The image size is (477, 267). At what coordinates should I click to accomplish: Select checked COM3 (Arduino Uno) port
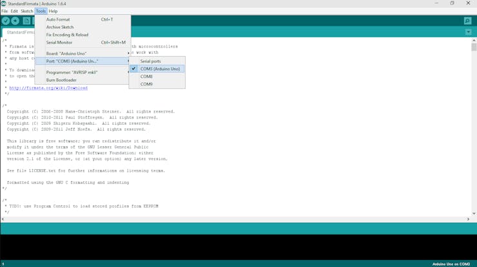[x=157, y=69]
